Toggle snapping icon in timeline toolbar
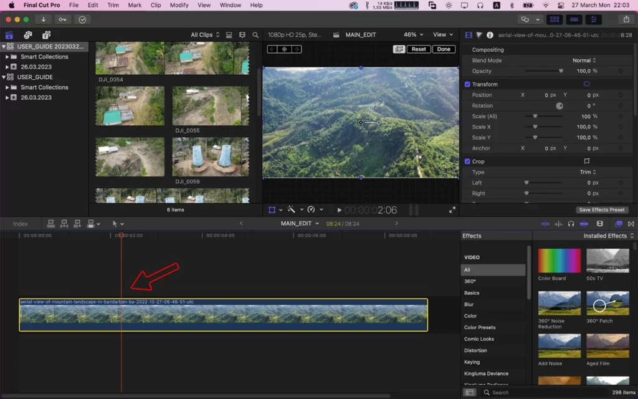The height and width of the screenshot is (399, 638). pyautogui.click(x=583, y=224)
